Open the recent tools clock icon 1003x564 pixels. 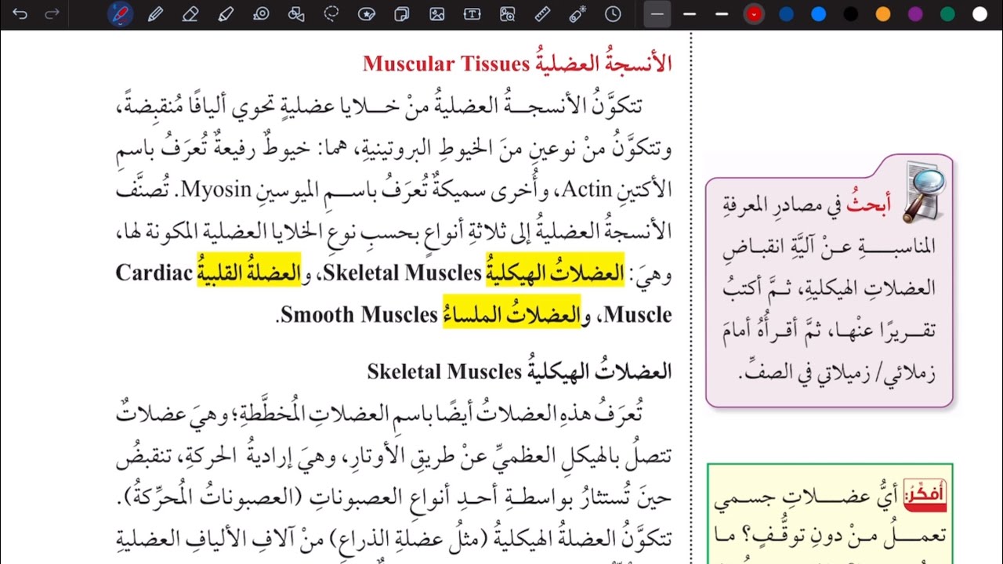click(613, 14)
